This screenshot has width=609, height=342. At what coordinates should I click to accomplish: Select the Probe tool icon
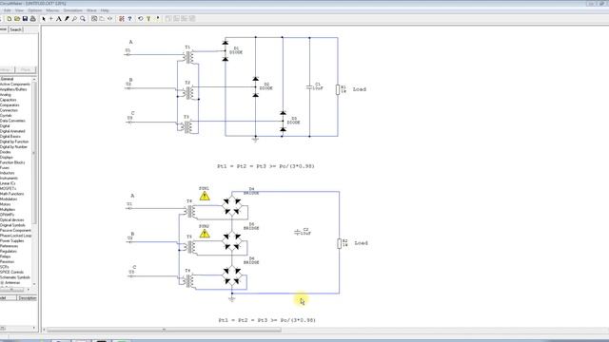[74, 19]
